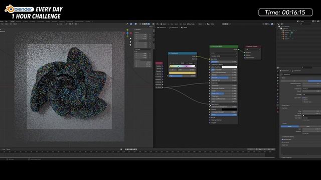Open the Twist Method dropdown

pyautogui.click(x=311, y=89)
